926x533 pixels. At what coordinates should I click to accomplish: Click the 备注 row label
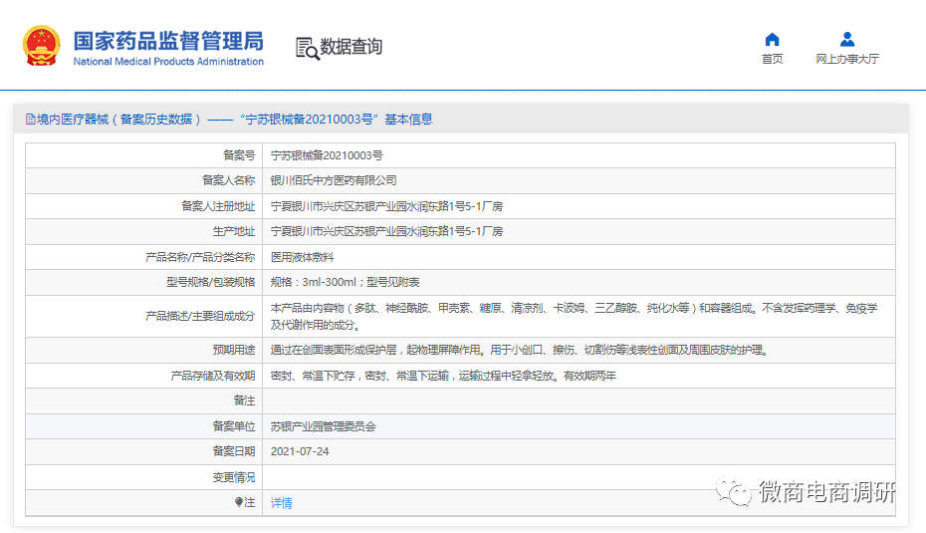(245, 400)
